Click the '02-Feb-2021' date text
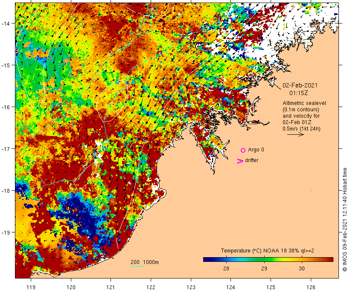This screenshot has height=290, width=350. click(300, 85)
